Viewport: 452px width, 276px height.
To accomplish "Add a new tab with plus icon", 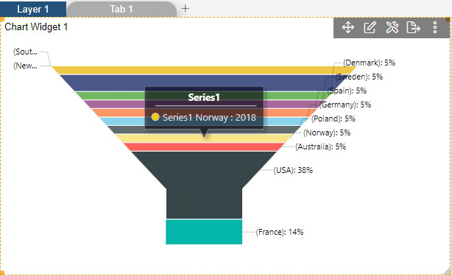I will [186, 9].
